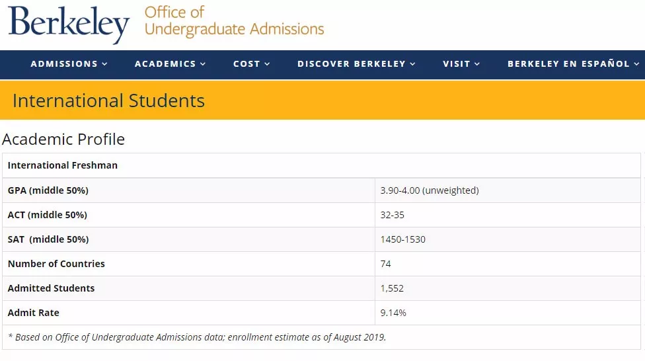
Task: Select the SAT score range 1450-1530
Action: (402, 239)
